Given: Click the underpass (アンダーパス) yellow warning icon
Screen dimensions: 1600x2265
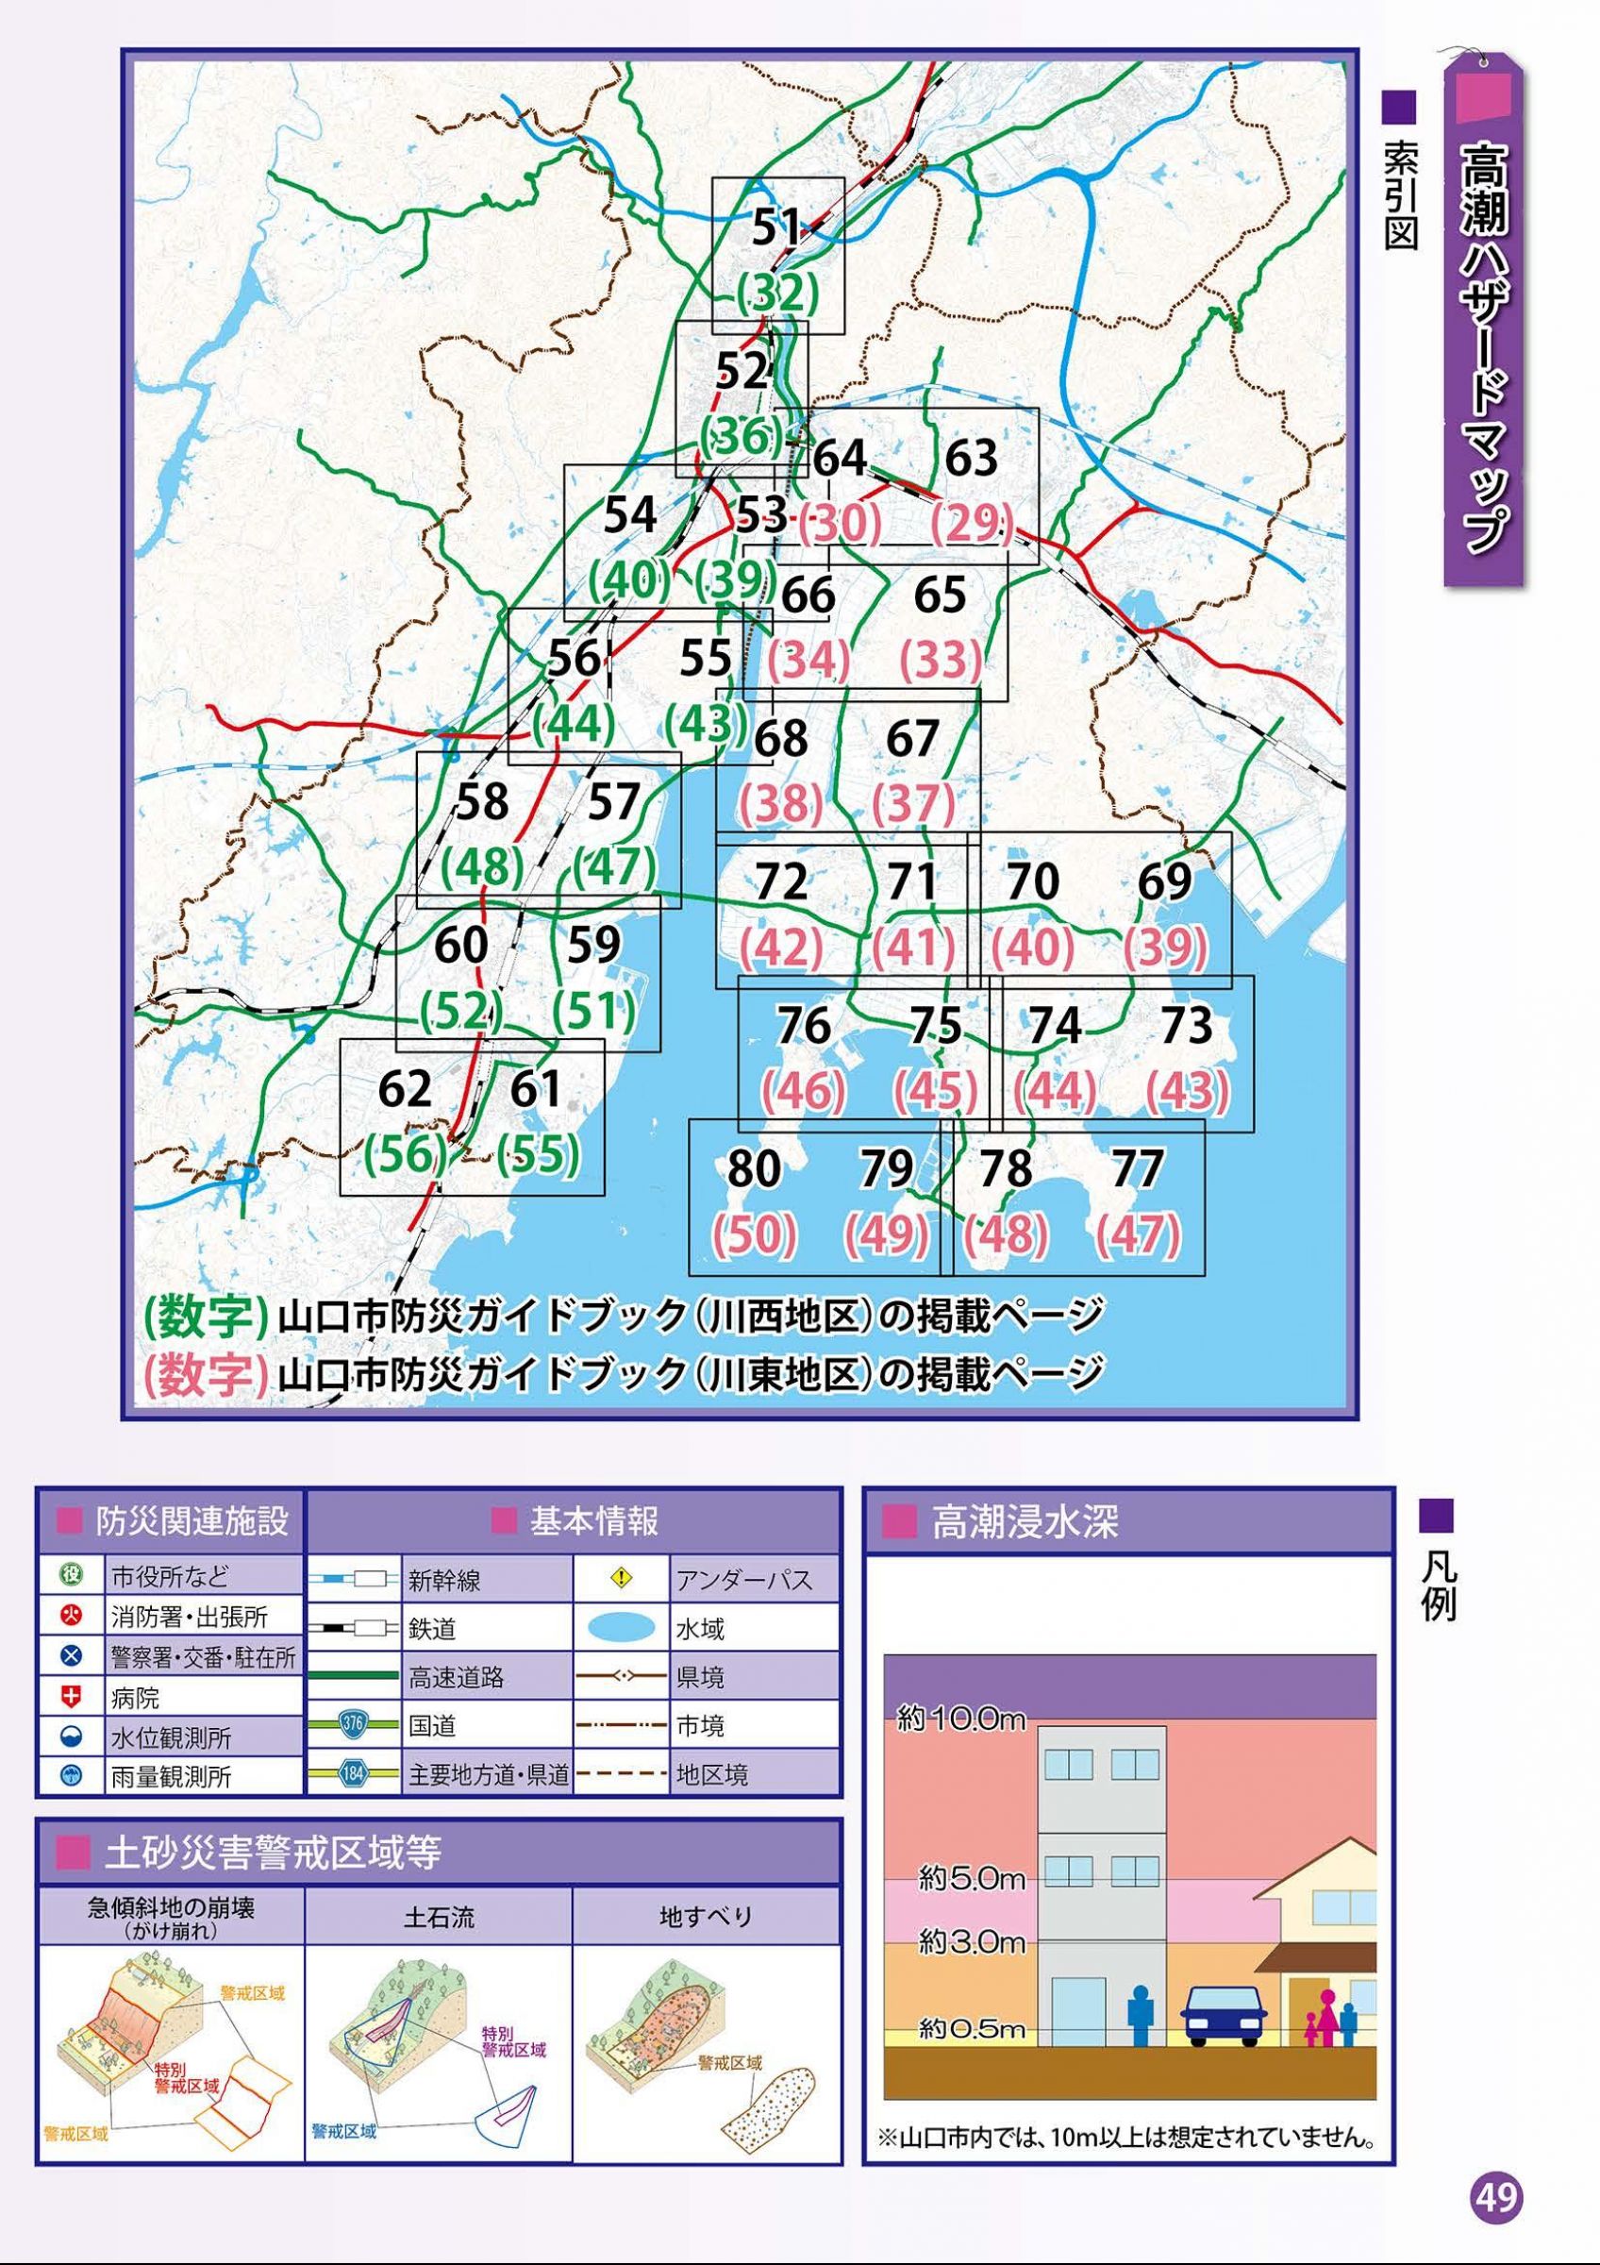Looking at the screenshot, I should (620, 1580).
